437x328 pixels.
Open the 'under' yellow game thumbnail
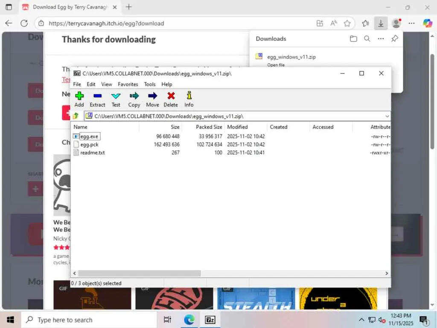tap(338, 299)
